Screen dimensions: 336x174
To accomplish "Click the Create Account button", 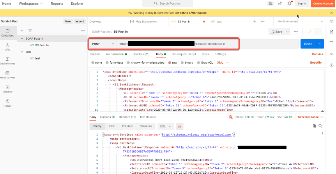I will coord(322,3).
